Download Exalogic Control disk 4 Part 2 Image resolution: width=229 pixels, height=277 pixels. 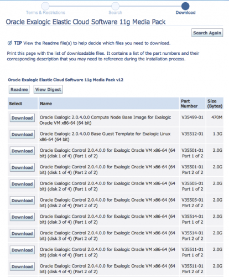point(22,266)
